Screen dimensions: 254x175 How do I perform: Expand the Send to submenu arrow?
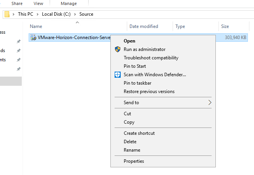(210, 103)
